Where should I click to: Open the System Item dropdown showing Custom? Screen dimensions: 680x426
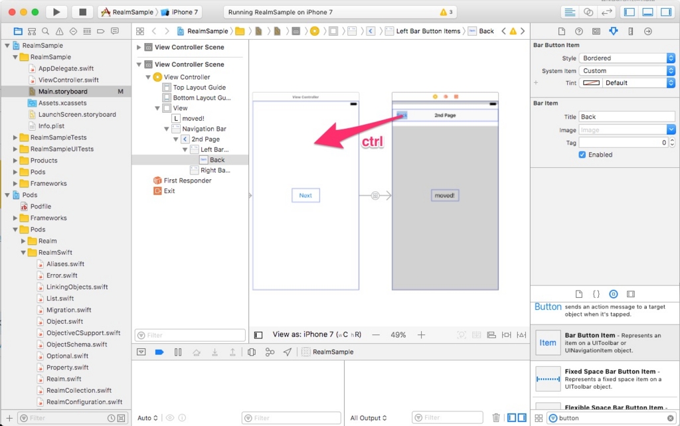(627, 70)
